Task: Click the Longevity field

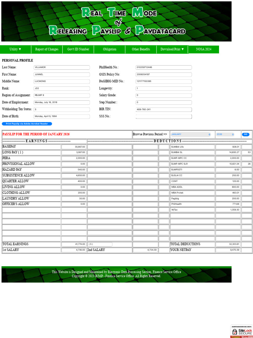Action: pos(164,88)
